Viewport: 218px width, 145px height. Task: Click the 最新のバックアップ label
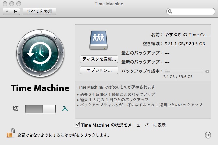[x=142, y=62]
